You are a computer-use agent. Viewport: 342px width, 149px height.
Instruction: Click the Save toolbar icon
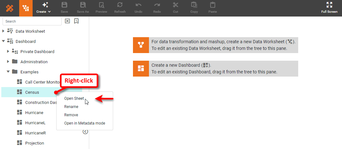click(x=64, y=5)
